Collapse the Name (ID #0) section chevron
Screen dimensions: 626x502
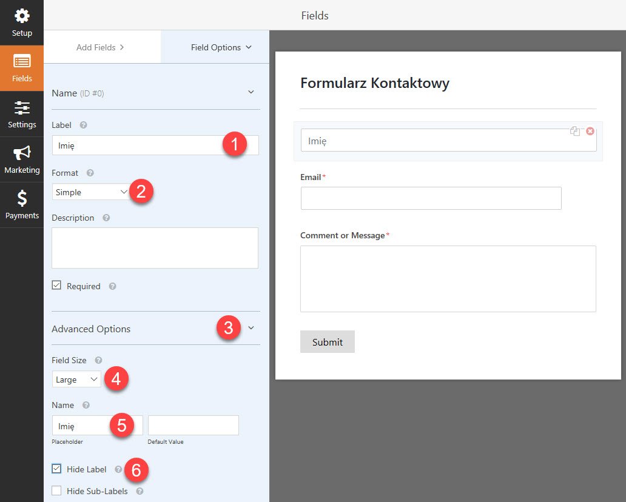(251, 92)
